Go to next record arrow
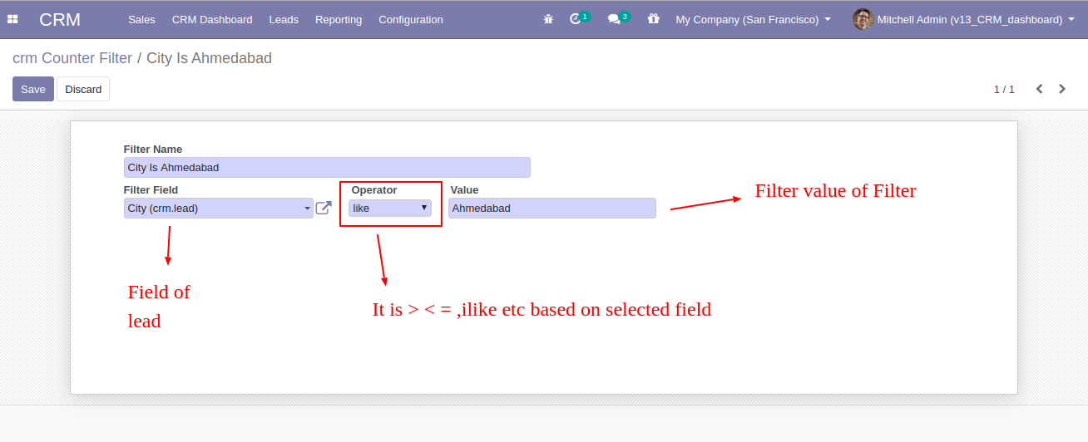The width and height of the screenshot is (1088, 442). [x=1062, y=89]
